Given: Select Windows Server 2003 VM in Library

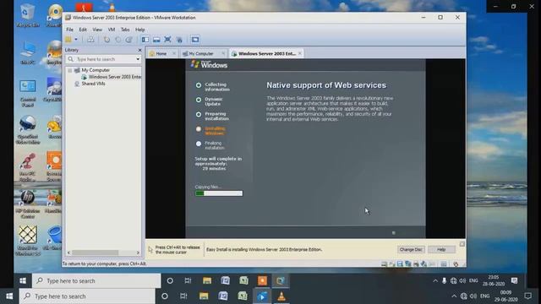Looking at the screenshot, I should (115, 77).
